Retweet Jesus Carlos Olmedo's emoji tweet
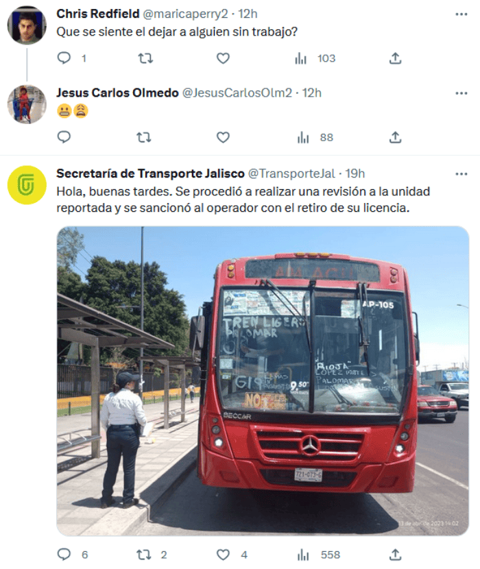This screenshot has height=569, width=480. [144, 137]
